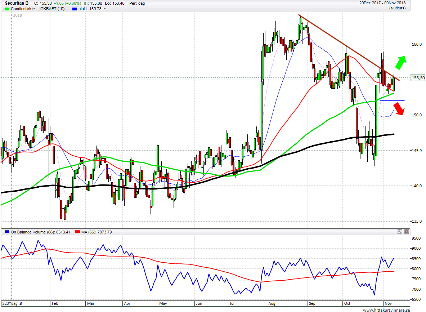Click the Sep month label on timeline
The height and width of the screenshot is (312, 426).
pyautogui.click(x=312, y=303)
